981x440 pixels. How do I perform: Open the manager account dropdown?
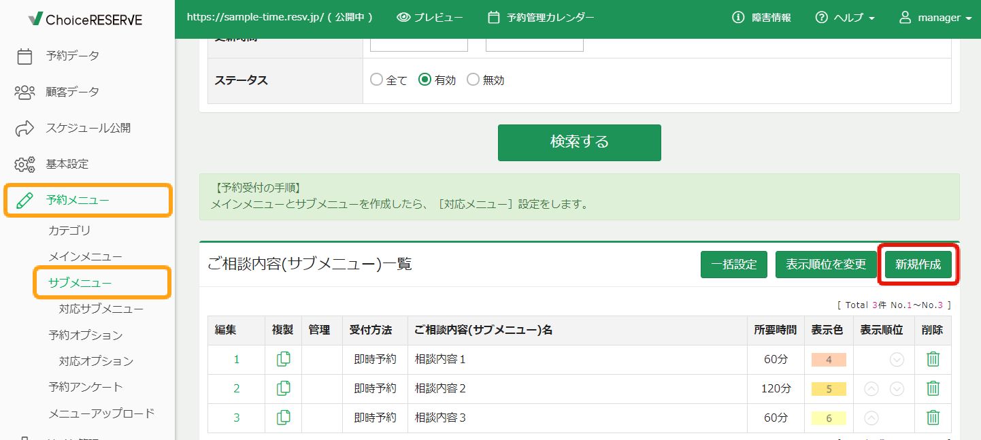(935, 18)
